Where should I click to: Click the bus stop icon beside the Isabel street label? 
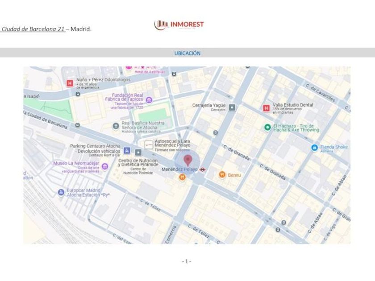pyautogui.click(x=78, y=94)
